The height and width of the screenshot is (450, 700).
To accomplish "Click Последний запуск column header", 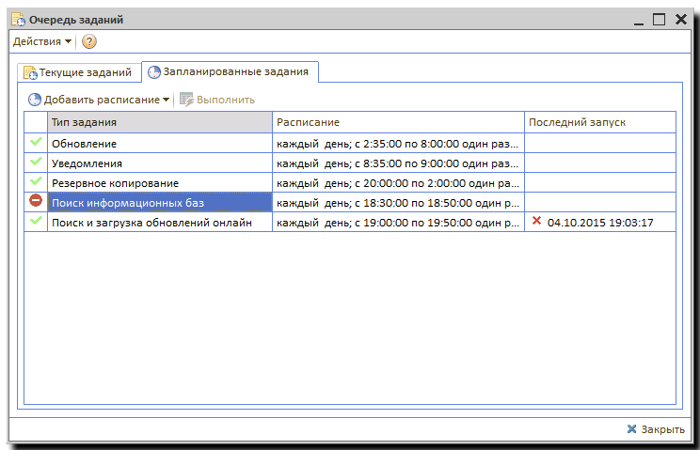I will 599,122.
